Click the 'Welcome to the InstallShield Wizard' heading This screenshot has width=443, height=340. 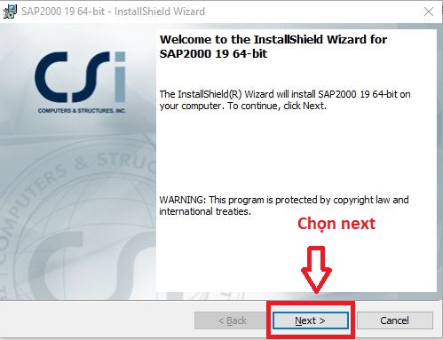(x=273, y=46)
